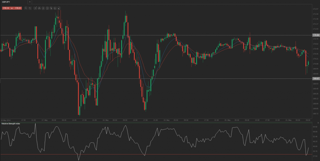
Task: Open the 30-minute timeframe selector
Action: (x=35, y=8)
